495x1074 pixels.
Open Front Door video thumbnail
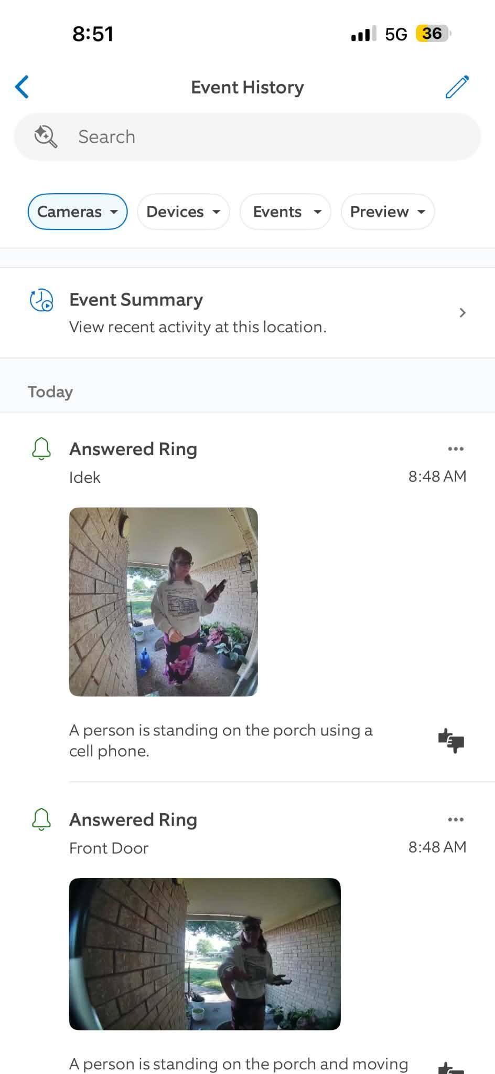205,954
